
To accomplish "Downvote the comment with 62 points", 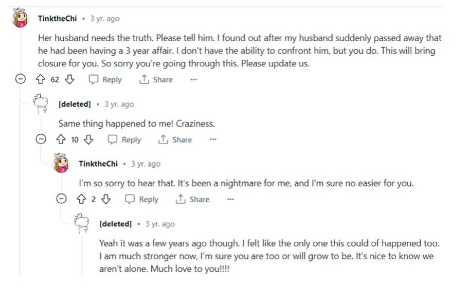I will pos(69,79).
